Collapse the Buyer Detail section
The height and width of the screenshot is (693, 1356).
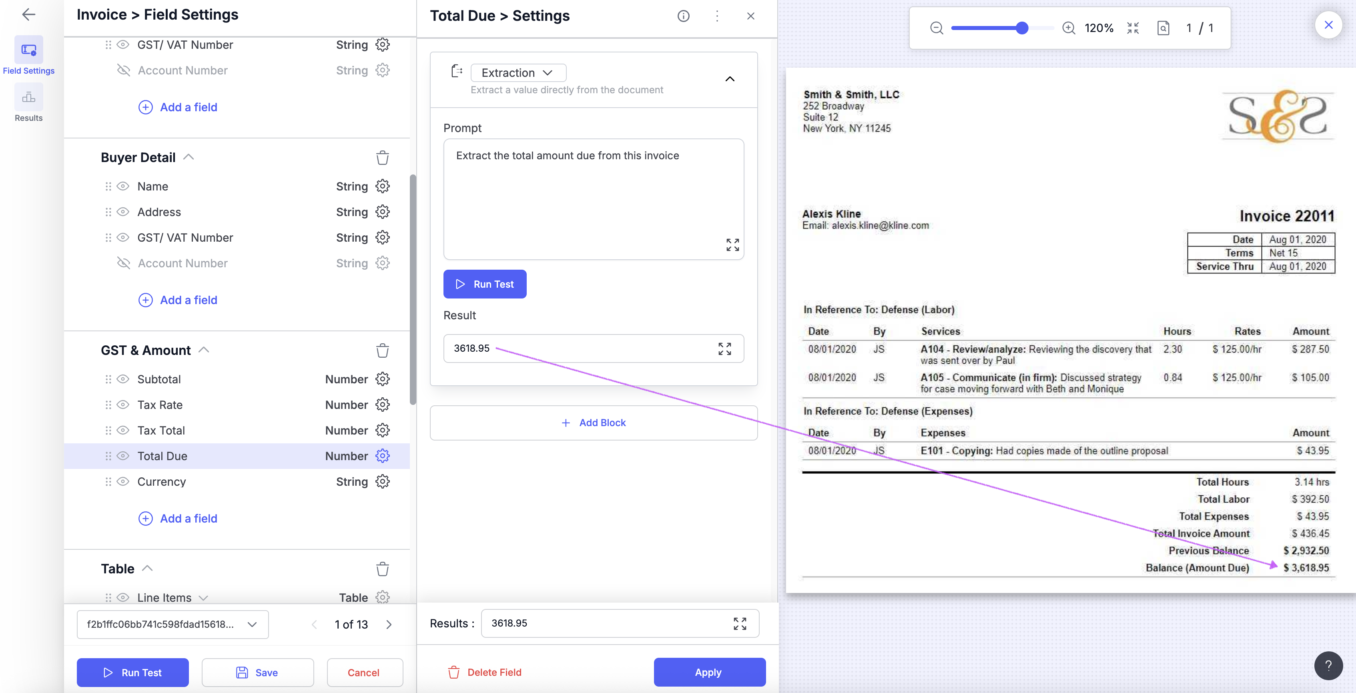point(189,157)
